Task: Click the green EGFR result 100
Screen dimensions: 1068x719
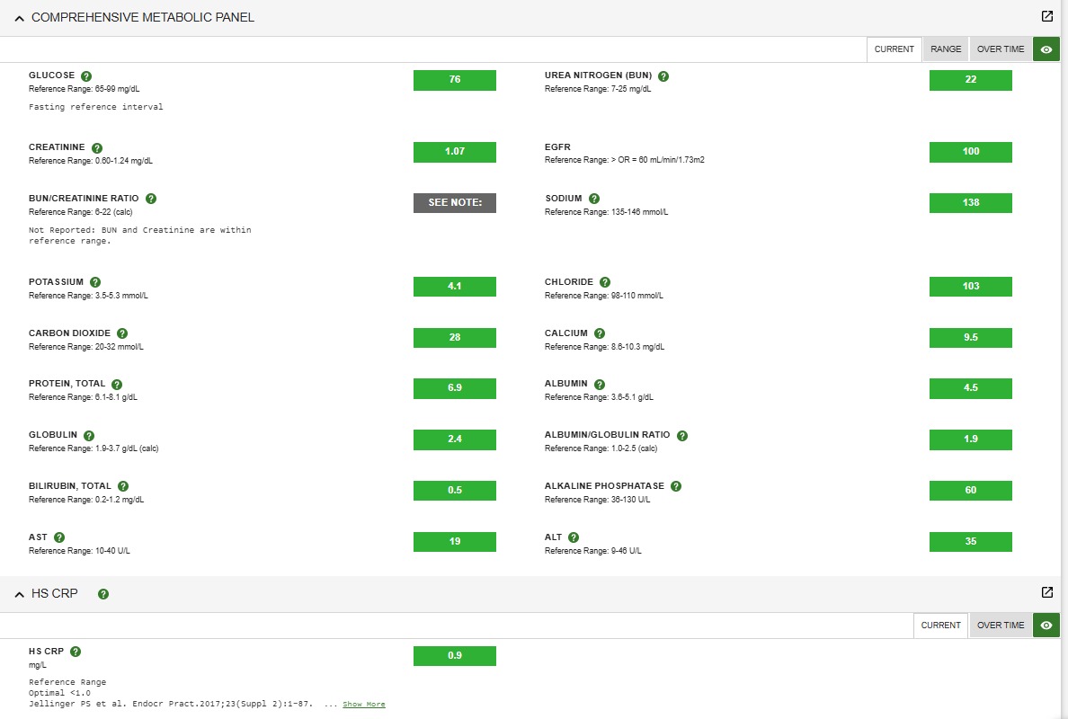Action: pos(971,152)
